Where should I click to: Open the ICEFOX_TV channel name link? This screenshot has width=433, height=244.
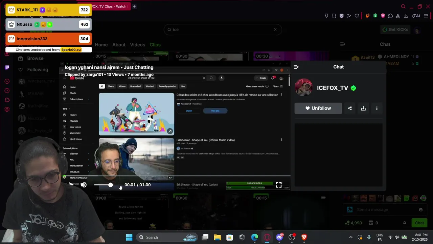point(333,88)
